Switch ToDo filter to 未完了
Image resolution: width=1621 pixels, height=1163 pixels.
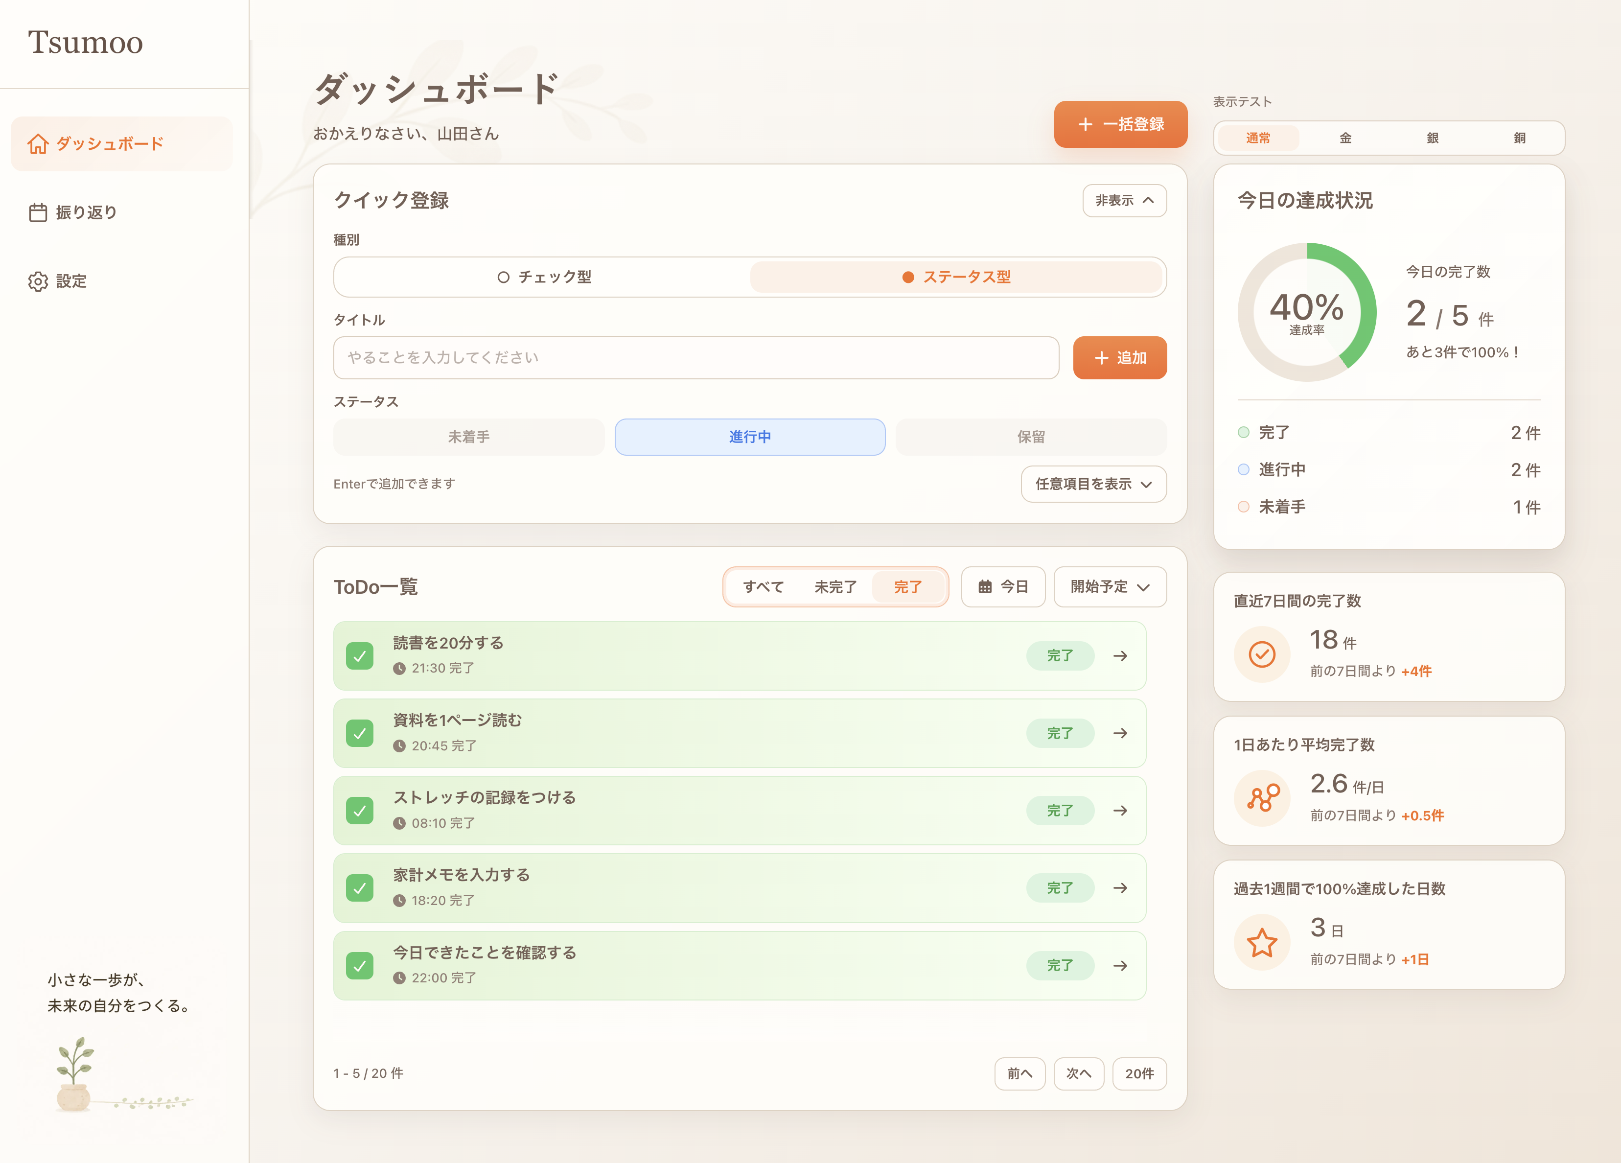point(835,587)
